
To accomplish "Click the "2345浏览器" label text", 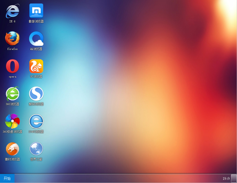I will tap(36, 132).
